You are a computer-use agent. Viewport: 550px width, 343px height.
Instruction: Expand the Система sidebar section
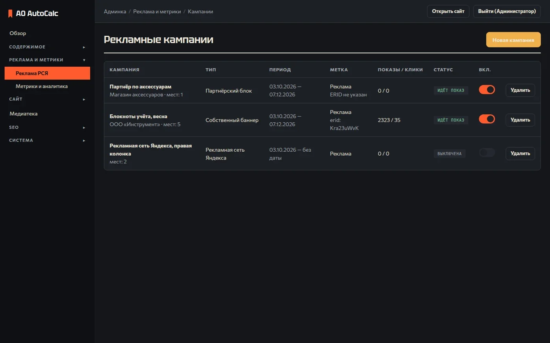tap(47, 140)
